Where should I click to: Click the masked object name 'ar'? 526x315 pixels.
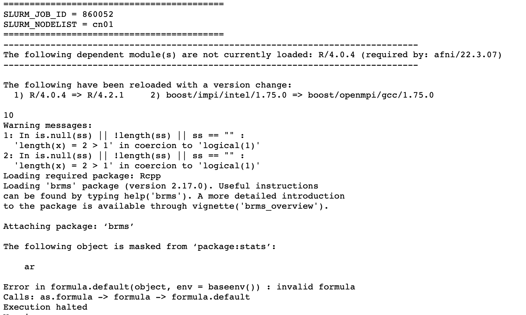tap(29, 267)
